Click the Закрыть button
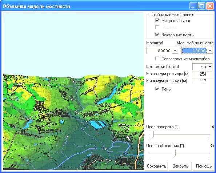This screenshot has height=173, width=216. 180,166
